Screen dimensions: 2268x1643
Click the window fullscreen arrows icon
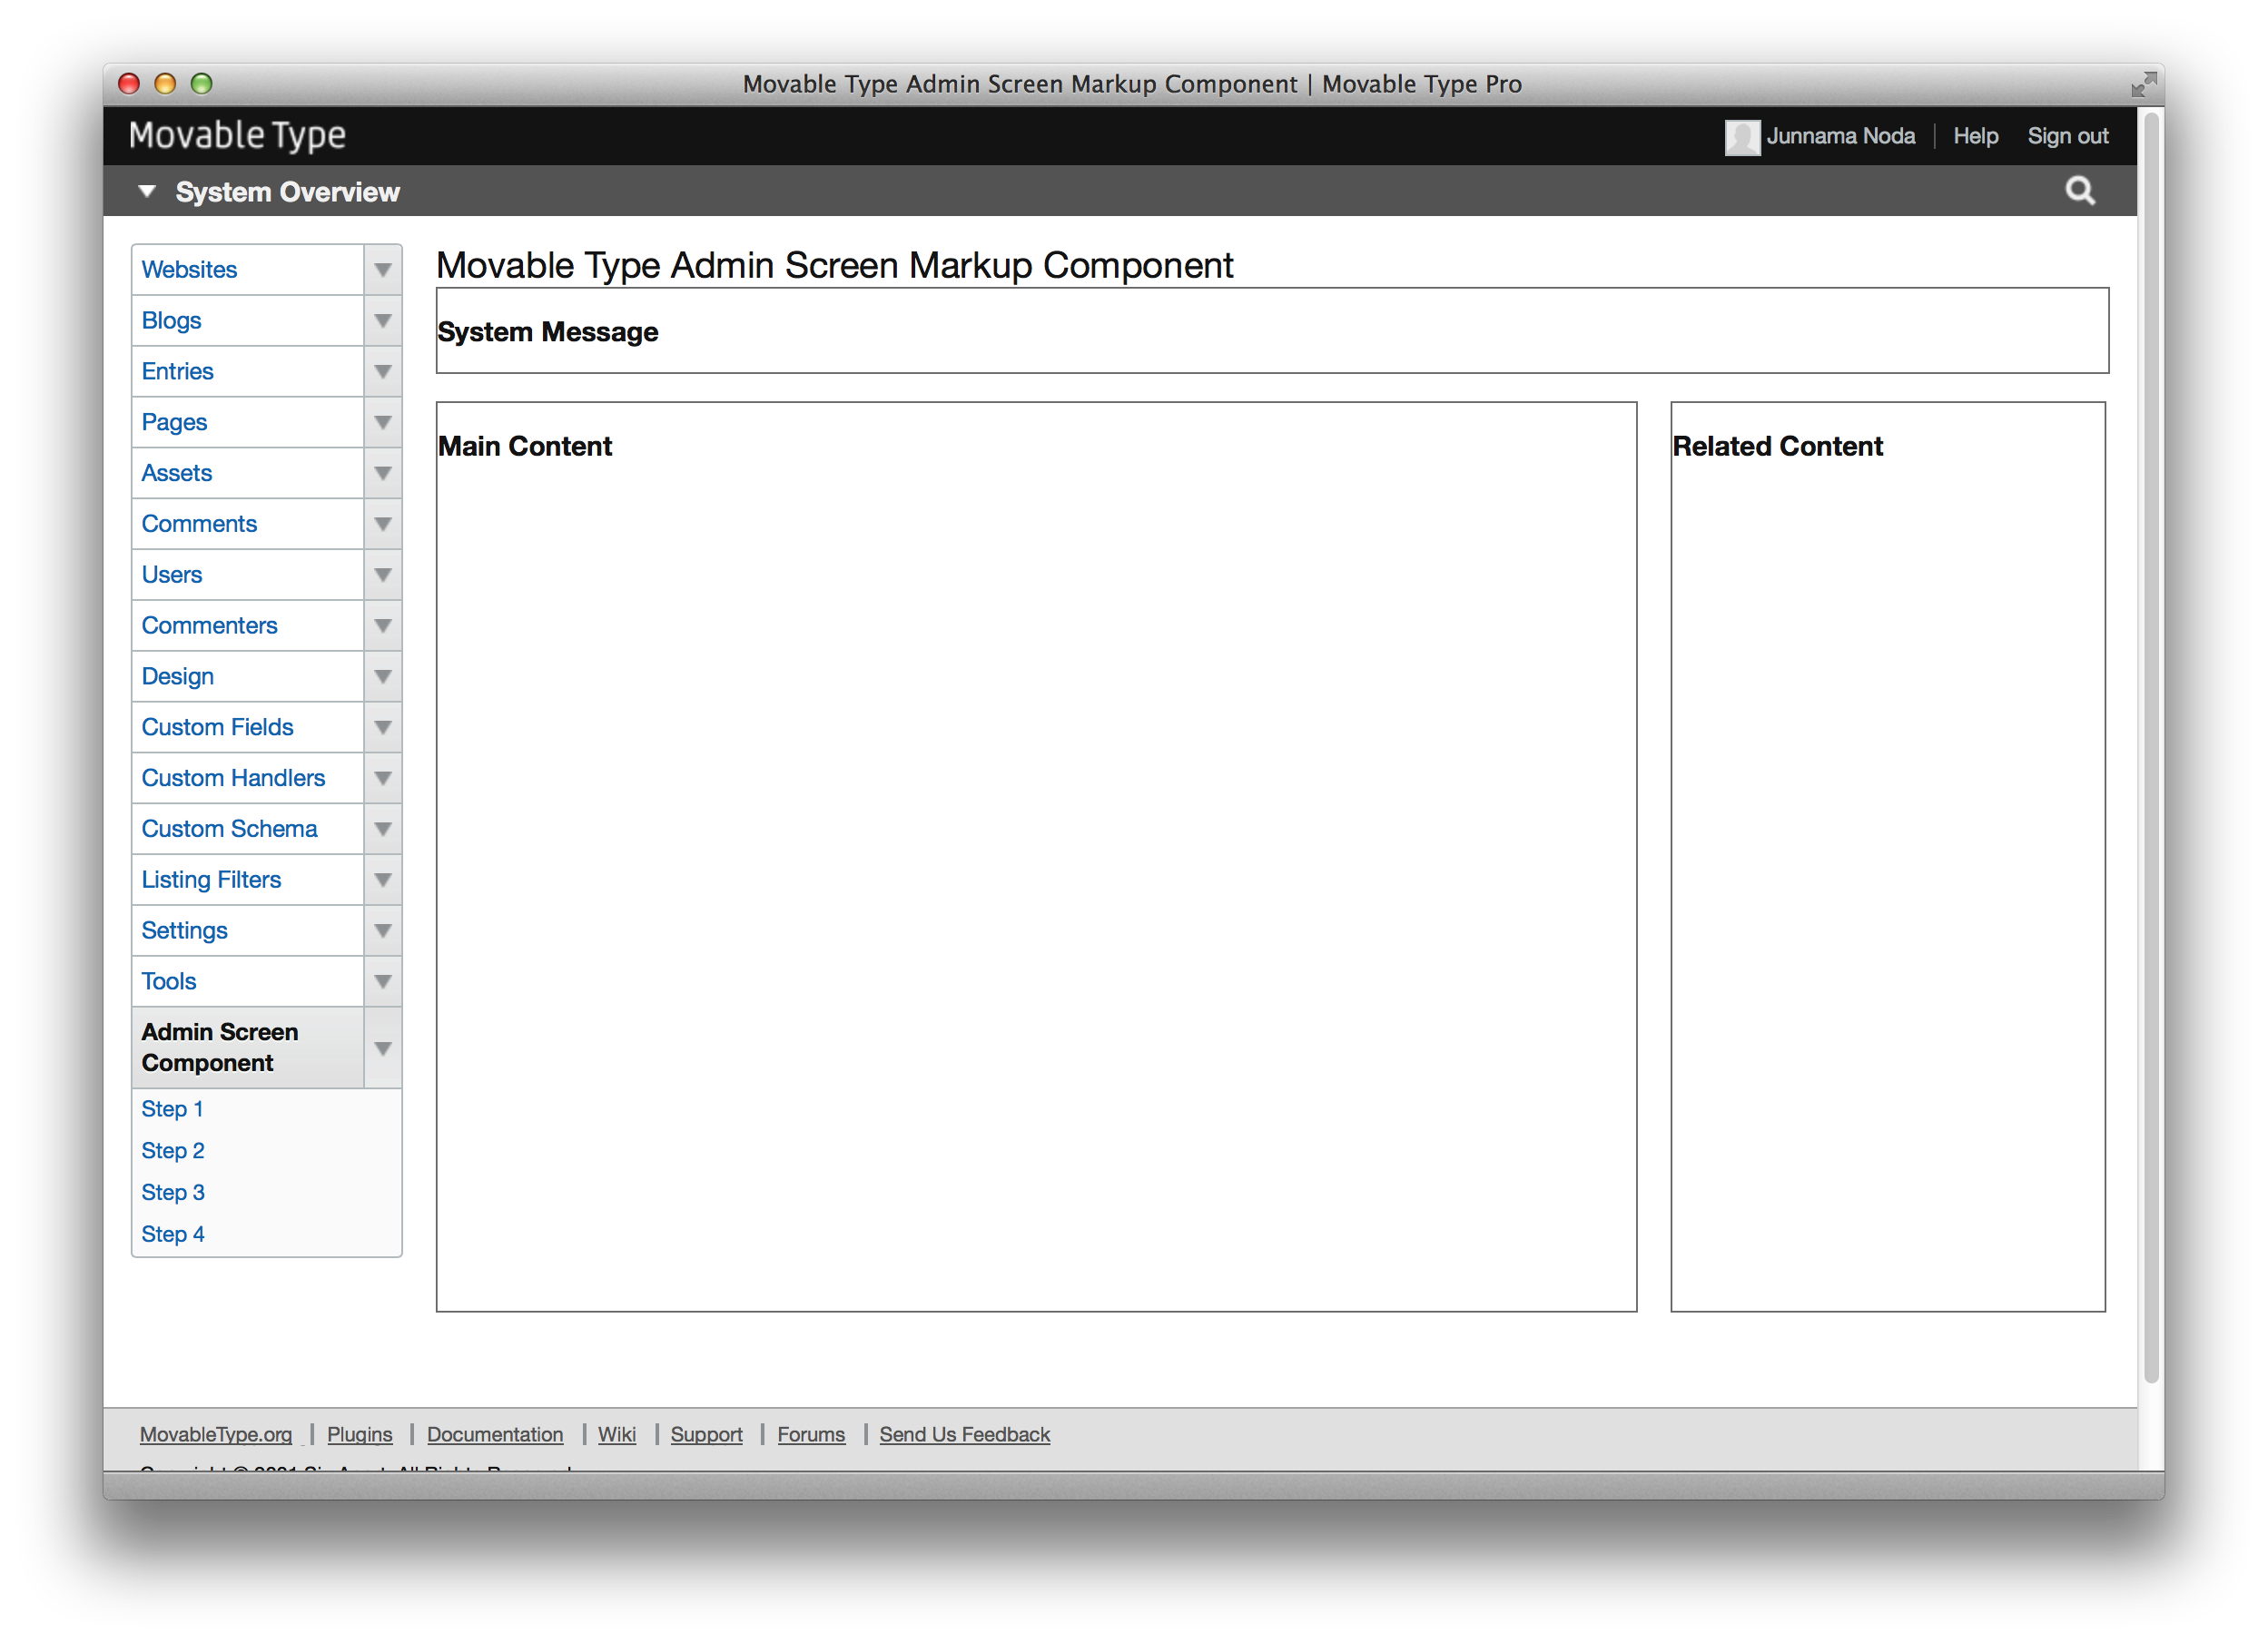(2143, 84)
